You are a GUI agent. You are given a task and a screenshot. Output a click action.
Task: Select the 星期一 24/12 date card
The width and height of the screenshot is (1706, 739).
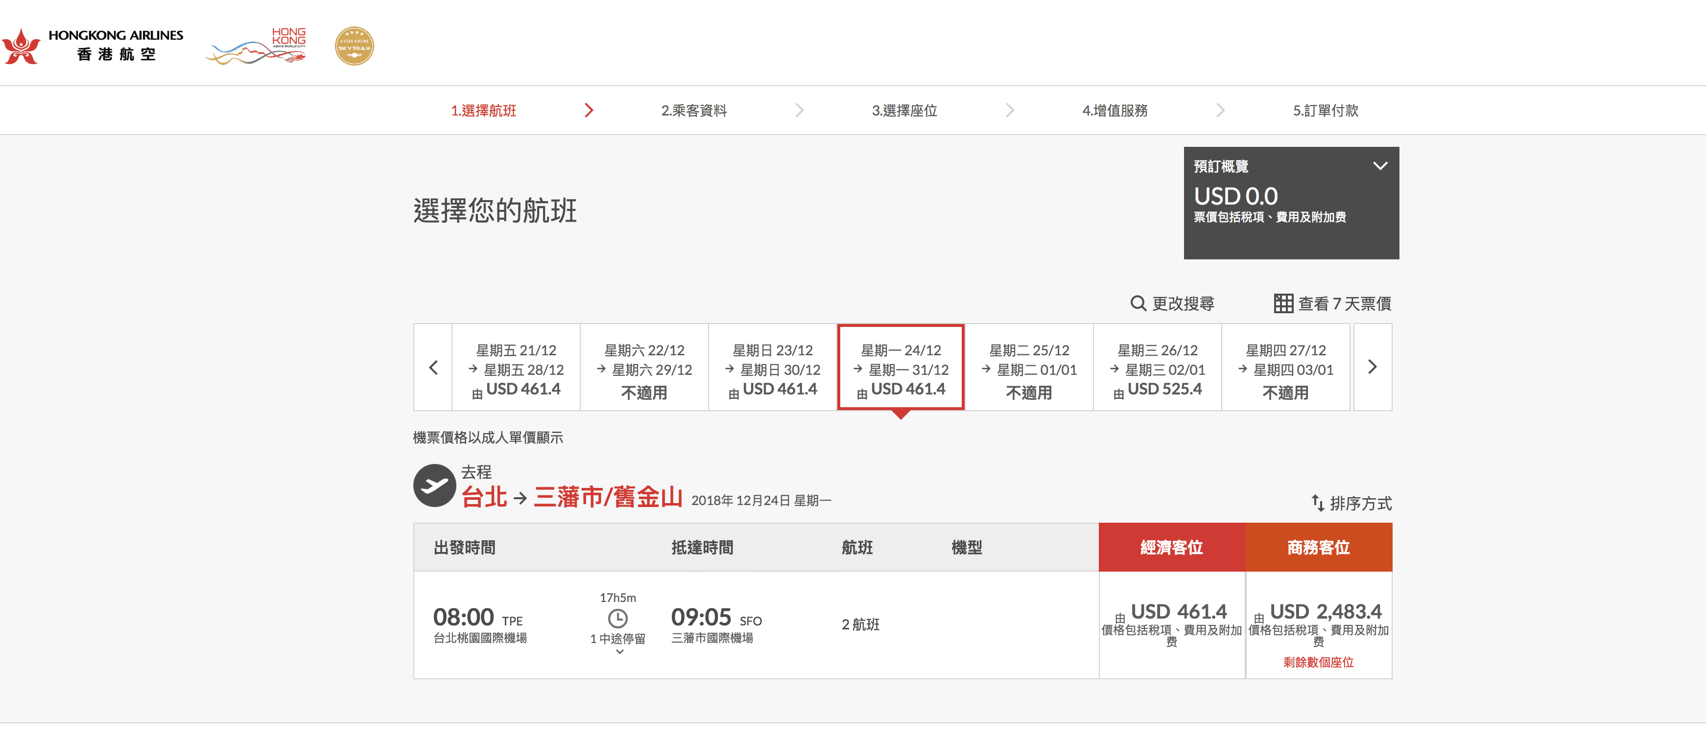click(x=900, y=367)
